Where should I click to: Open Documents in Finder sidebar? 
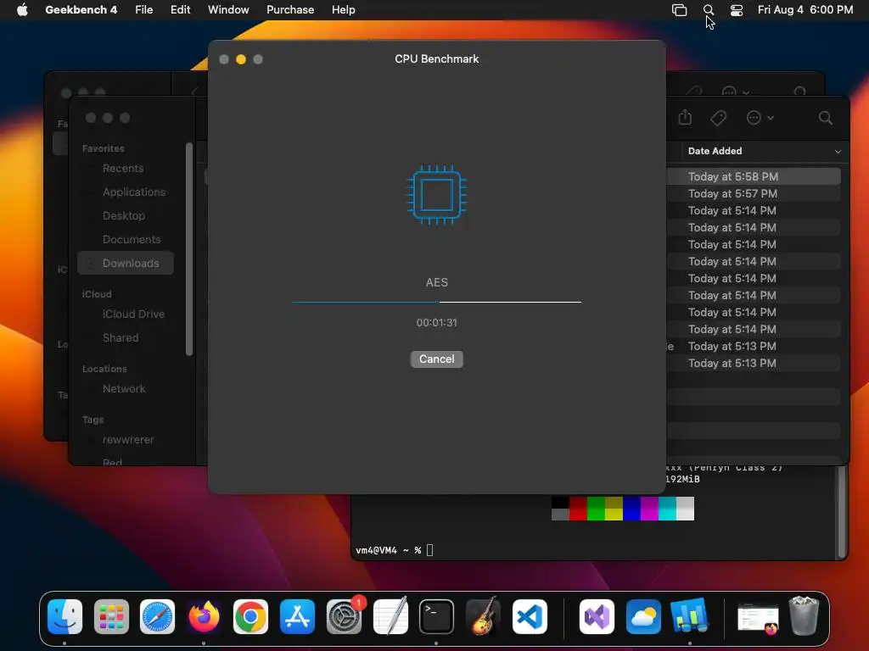point(132,240)
